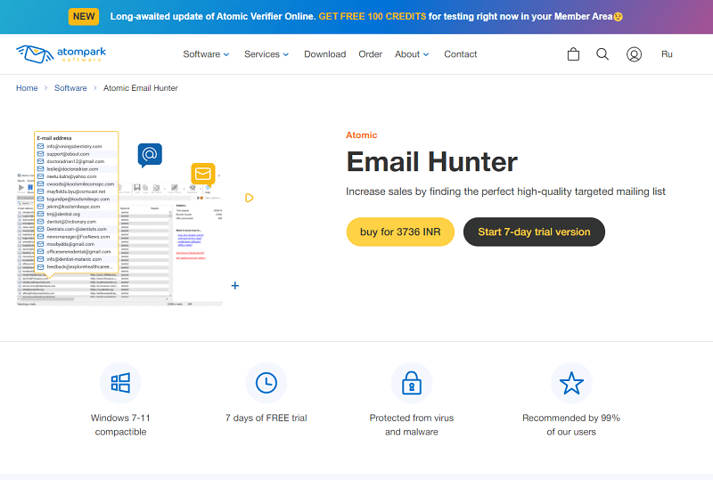Screen dimensions: 713x480
Task: Expand the Software dropdown menu
Action: (x=206, y=54)
